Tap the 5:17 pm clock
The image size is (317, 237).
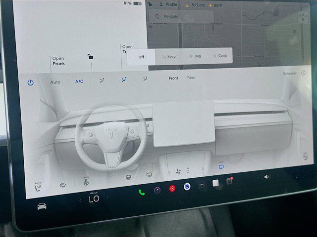point(198,5)
